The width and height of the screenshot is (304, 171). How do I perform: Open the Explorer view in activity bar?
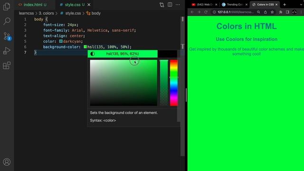pos(7,6)
